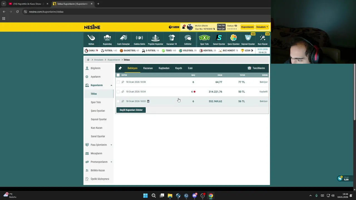The height and width of the screenshot is (200, 356).
Task: Click the YARDIM help link
Action: (x=174, y=27)
